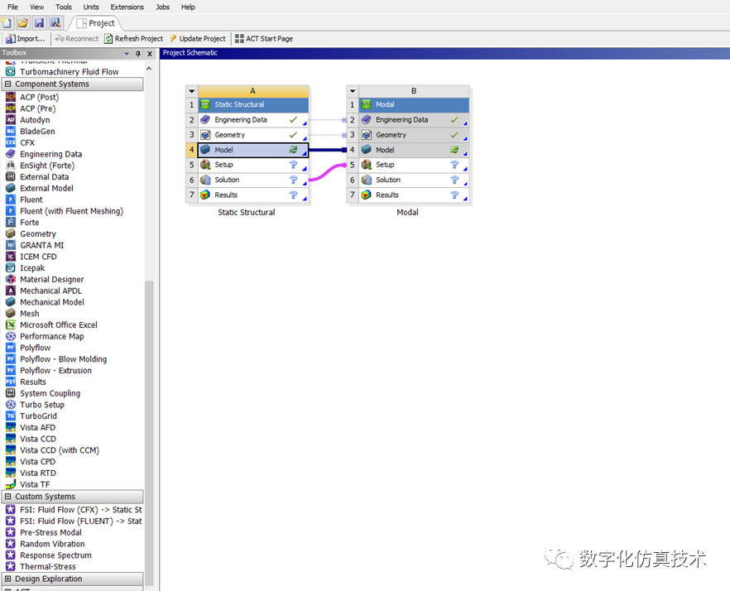
Task: Select the Solution cell in Static Structural
Action: click(253, 180)
